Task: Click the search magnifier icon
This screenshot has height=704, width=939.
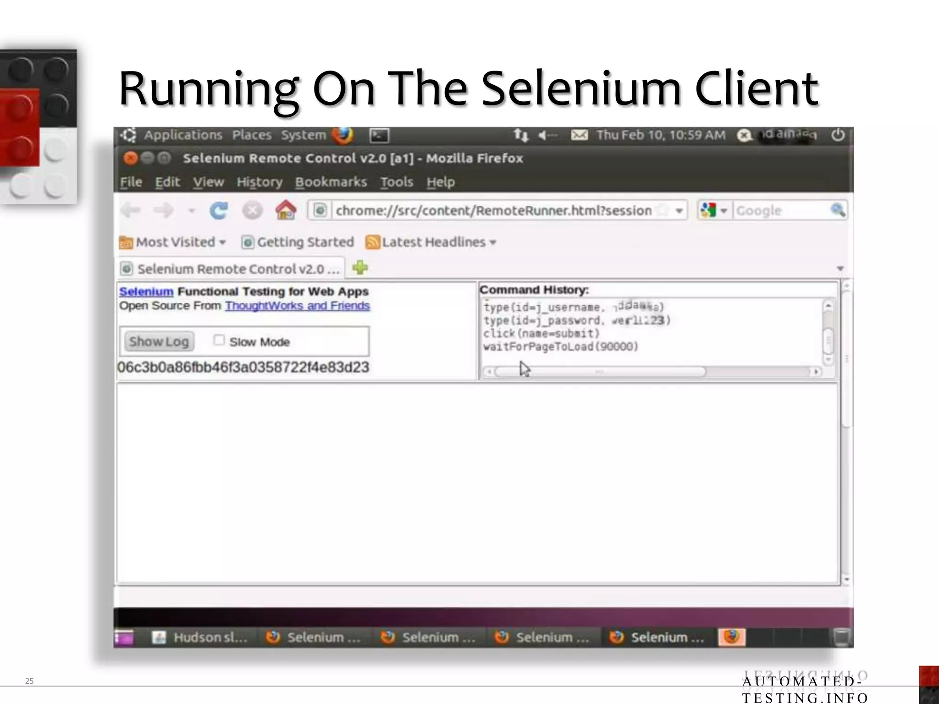Action: click(837, 210)
